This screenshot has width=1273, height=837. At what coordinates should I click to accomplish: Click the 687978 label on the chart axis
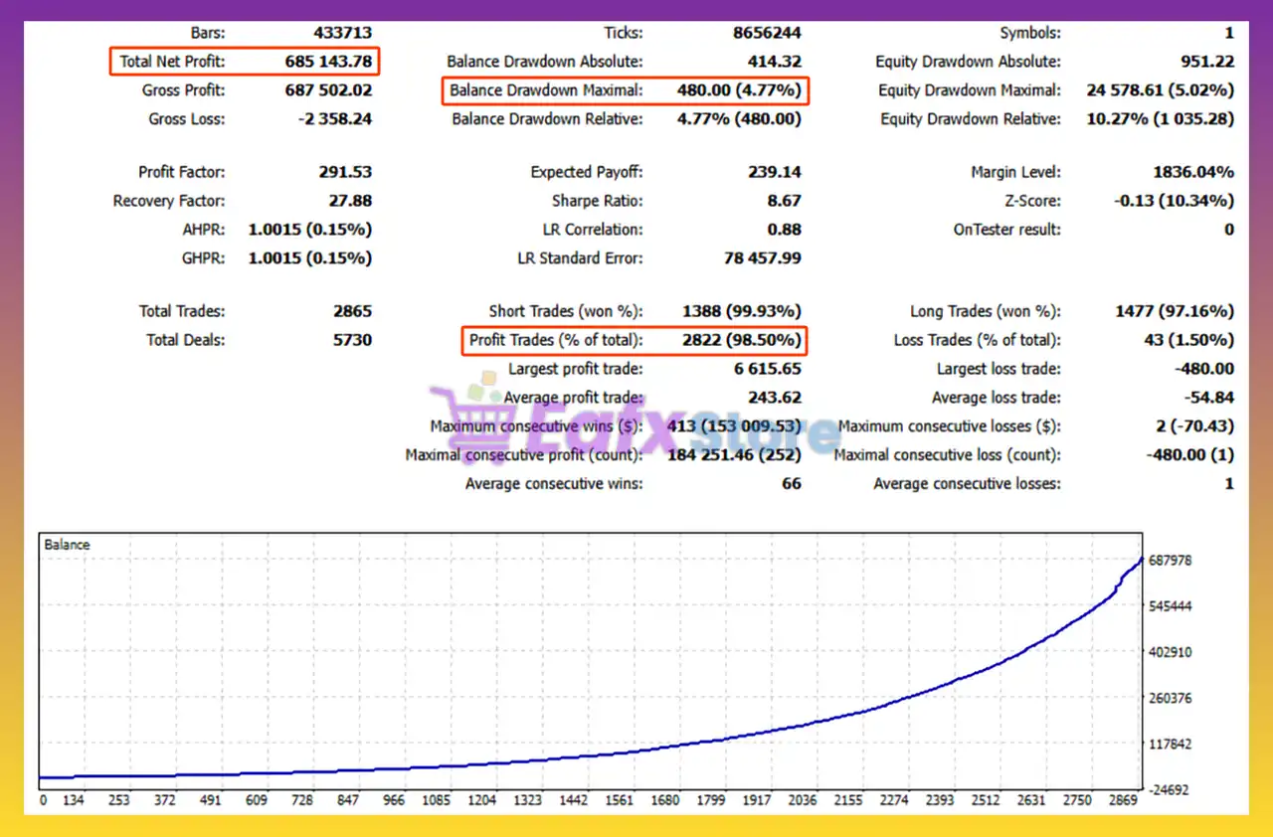1171,561
